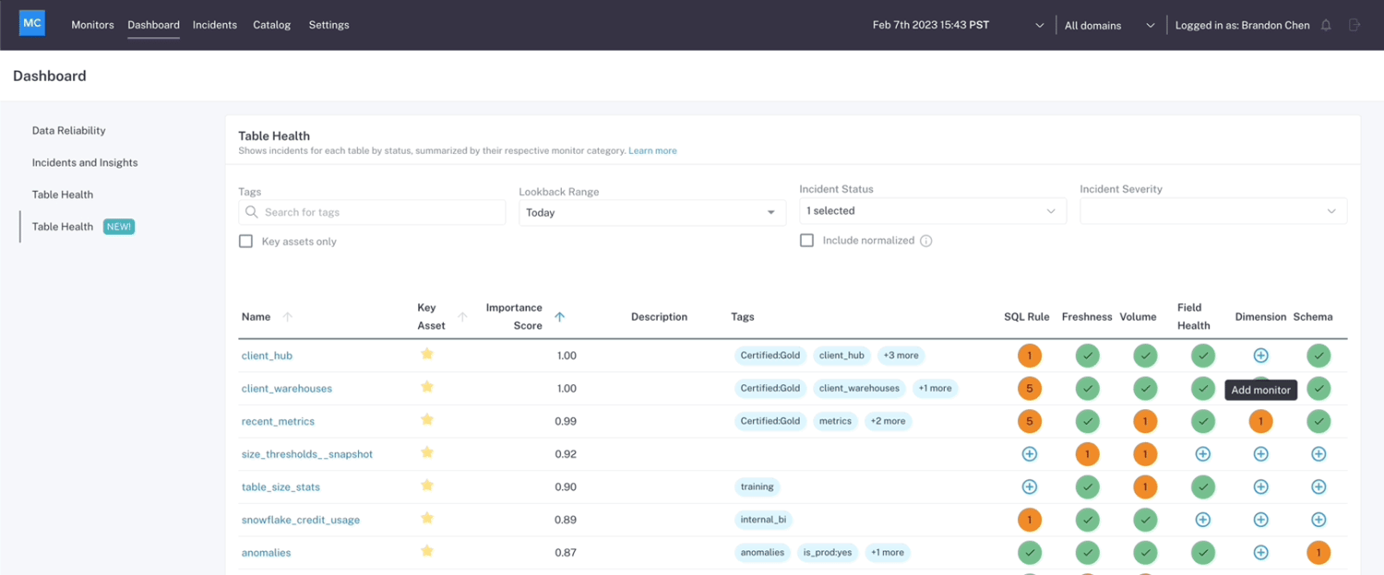Add SQL Rule monitor for table_size_stats
This screenshot has width=1384, height=575.
pos(1030,487)
